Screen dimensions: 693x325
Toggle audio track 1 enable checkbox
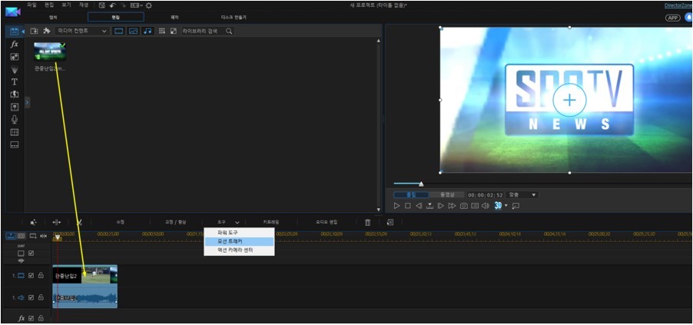pos(31,297)
